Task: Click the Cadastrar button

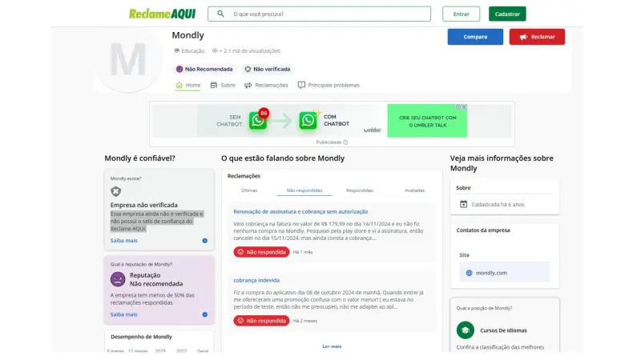Action: point(507,14)
